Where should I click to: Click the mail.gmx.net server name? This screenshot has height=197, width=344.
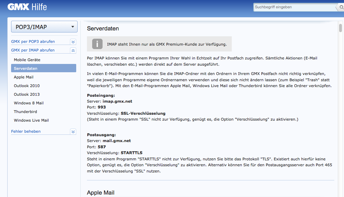point(117,141)
